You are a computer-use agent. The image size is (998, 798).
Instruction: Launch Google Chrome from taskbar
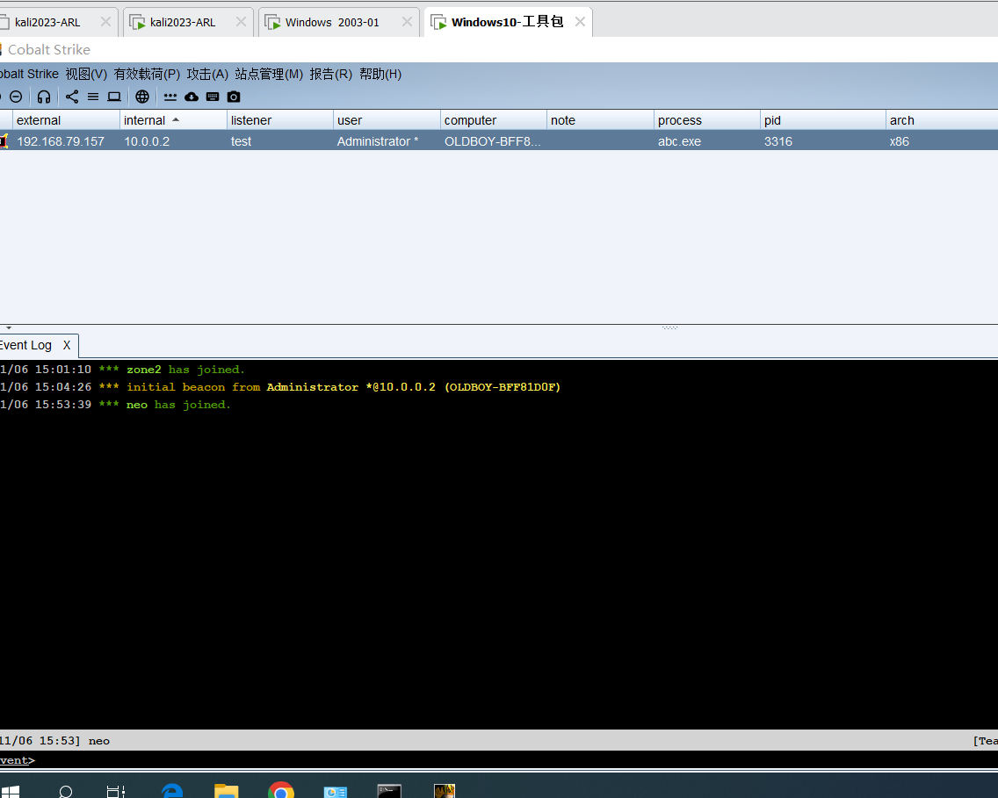281,790
